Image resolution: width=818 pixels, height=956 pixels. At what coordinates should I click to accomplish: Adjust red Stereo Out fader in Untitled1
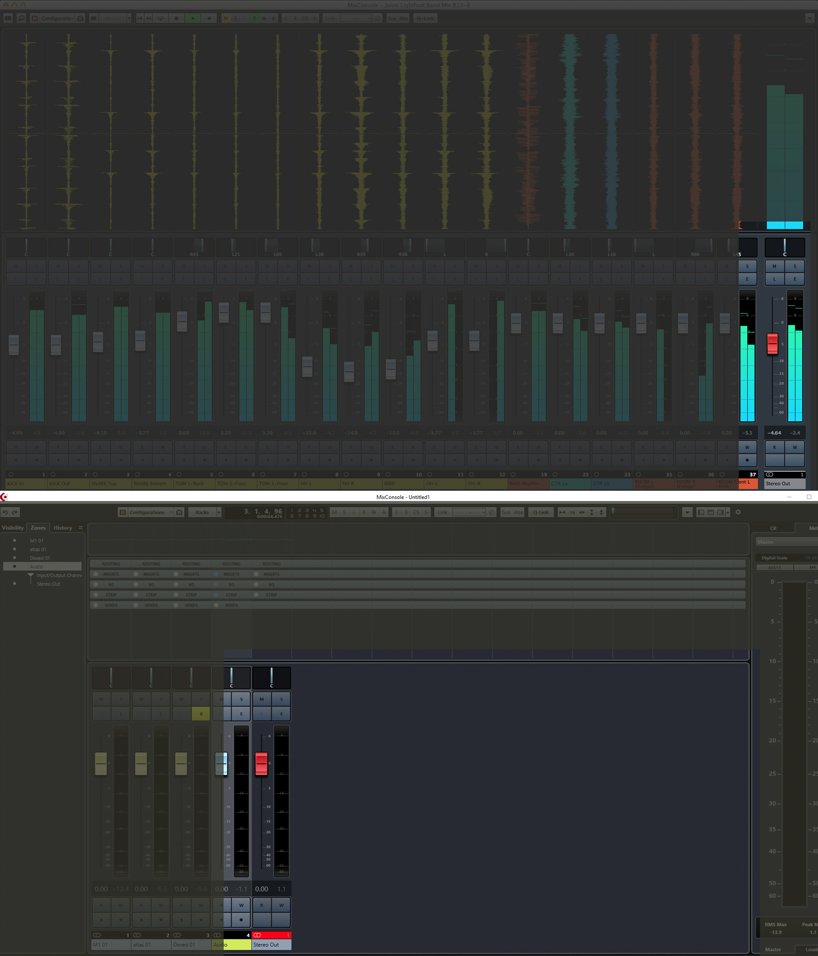(x=262, y=764)
